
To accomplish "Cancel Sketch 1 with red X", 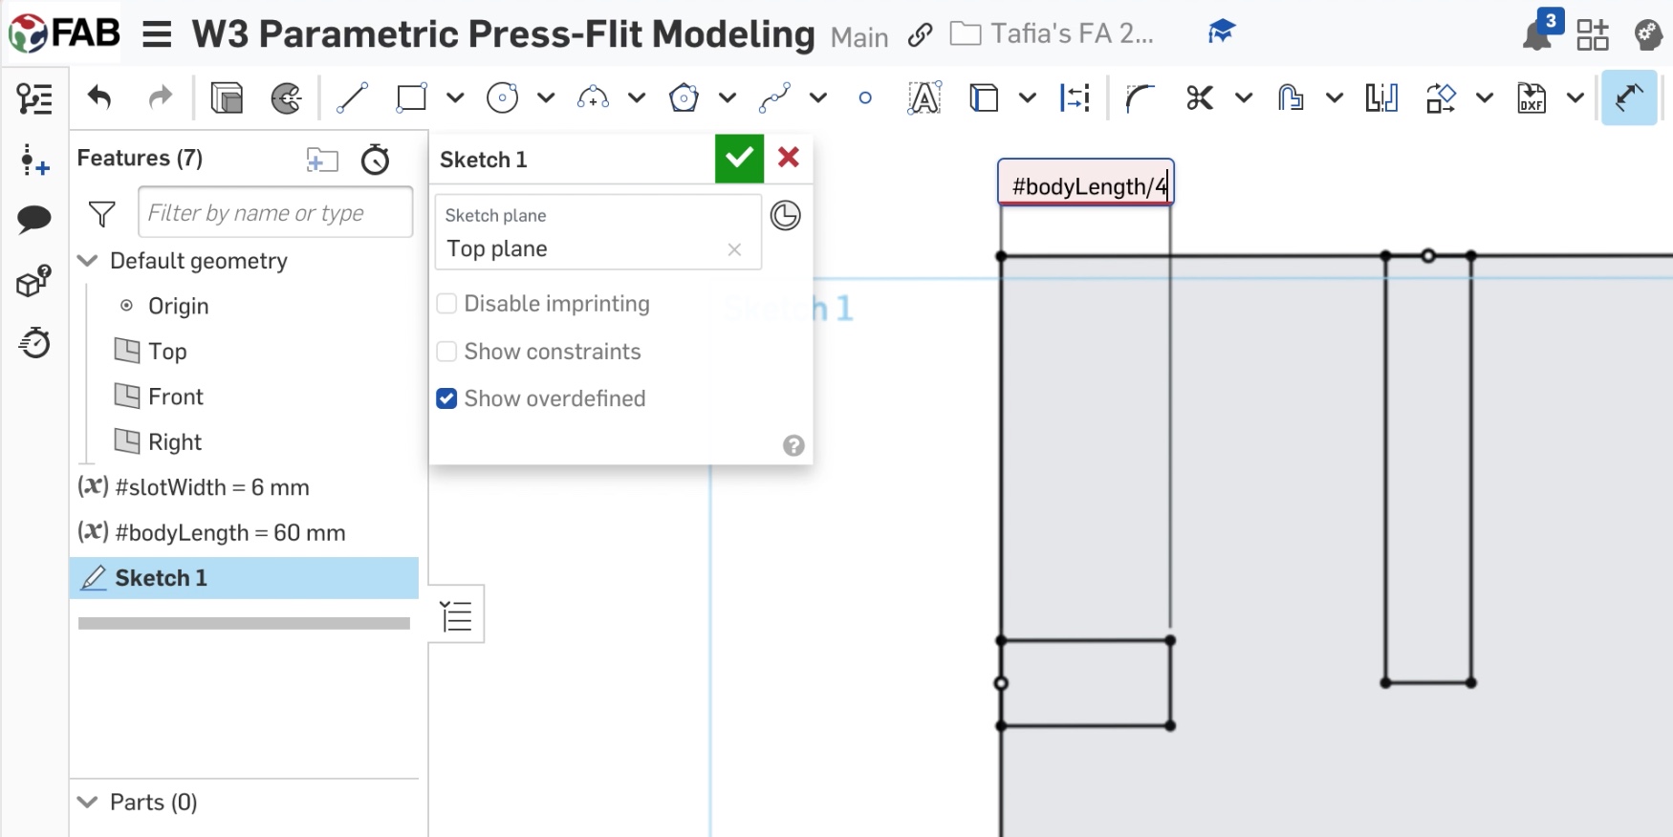I will click(x=789, y=158).
